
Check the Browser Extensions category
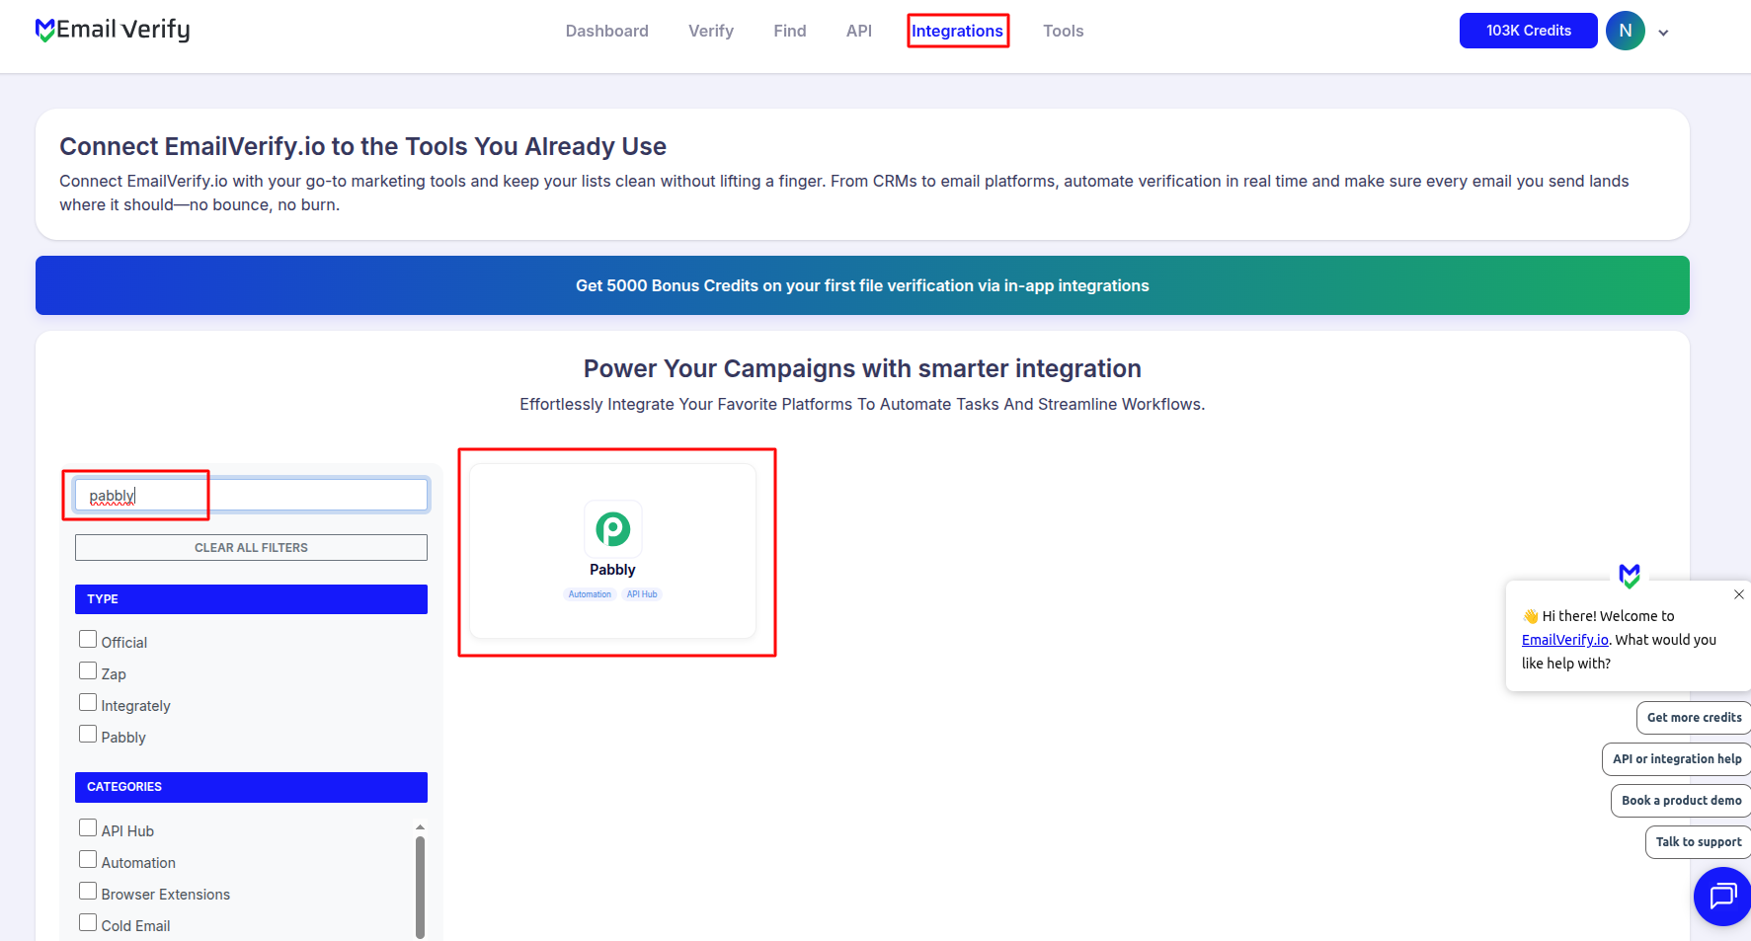coord(88,892)
